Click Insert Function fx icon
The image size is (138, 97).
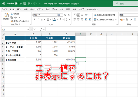41,29
